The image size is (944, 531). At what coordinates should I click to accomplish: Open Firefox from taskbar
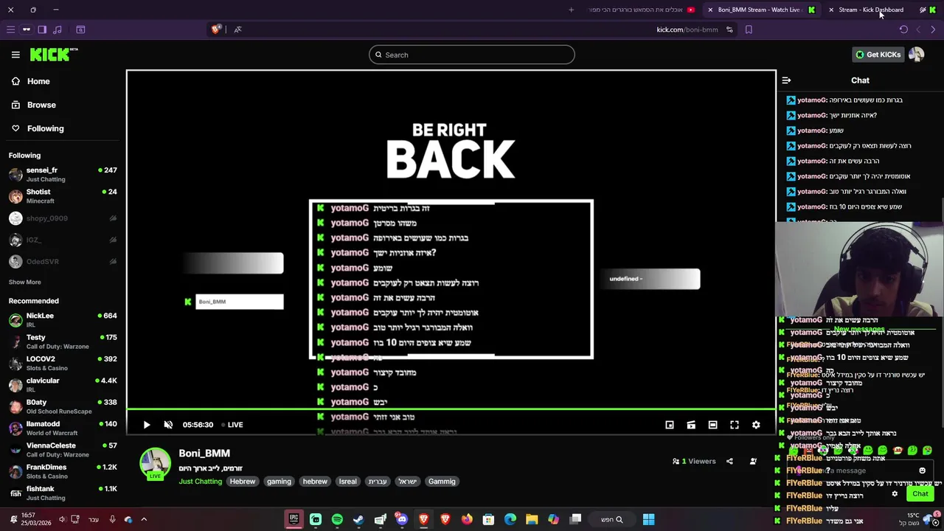click(467, 519)
